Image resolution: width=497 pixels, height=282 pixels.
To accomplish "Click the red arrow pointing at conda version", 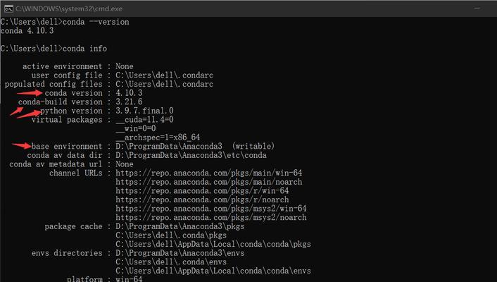I will coord(30,93).
